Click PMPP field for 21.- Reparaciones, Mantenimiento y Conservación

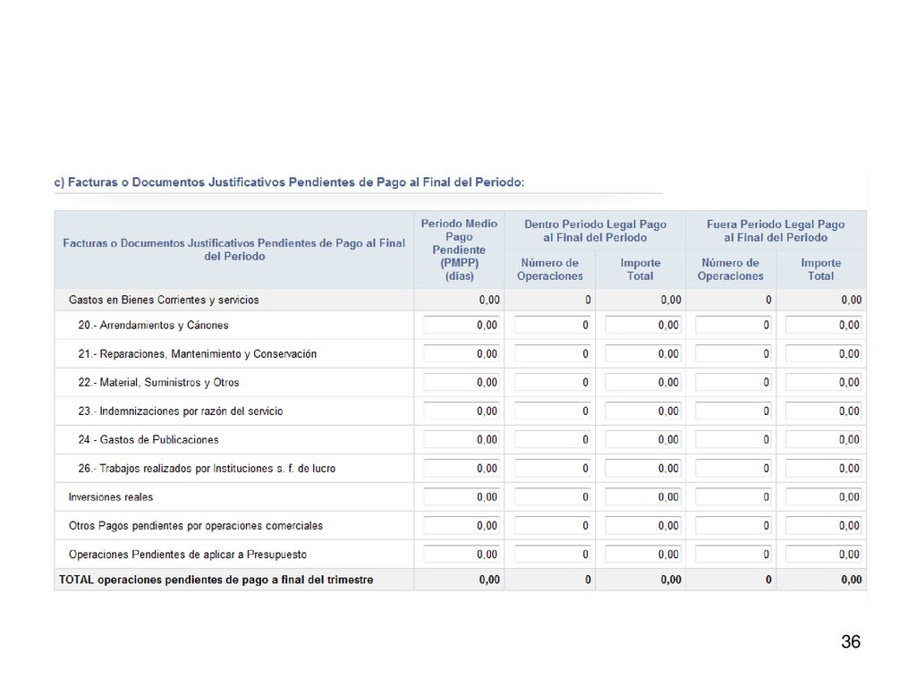point(462,353)
